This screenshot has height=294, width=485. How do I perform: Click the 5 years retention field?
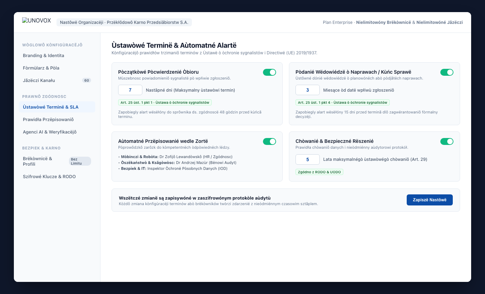[x=308, y=159]
